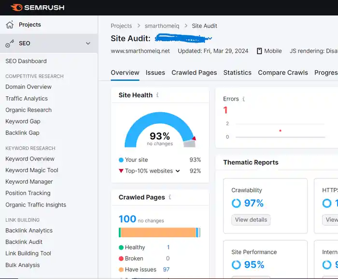Click the red Top-10% websites triangle marker
Viewport: 338px width, 279px height.
[x=121, y=171]
